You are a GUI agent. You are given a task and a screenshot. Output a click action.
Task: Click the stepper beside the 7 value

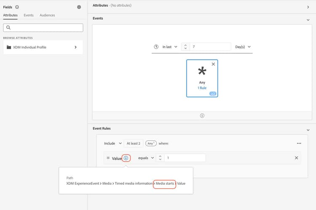click(185, 47)
